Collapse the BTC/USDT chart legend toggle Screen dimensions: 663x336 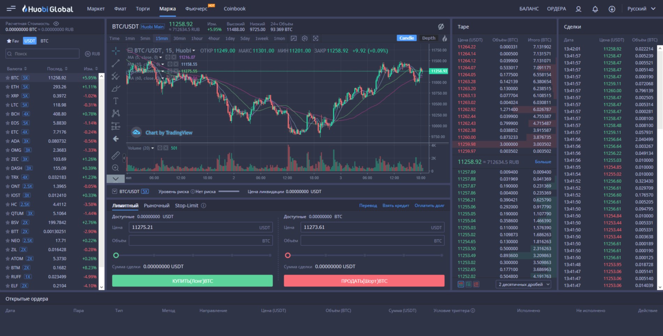pyautogui.click(x=130, y=50)
